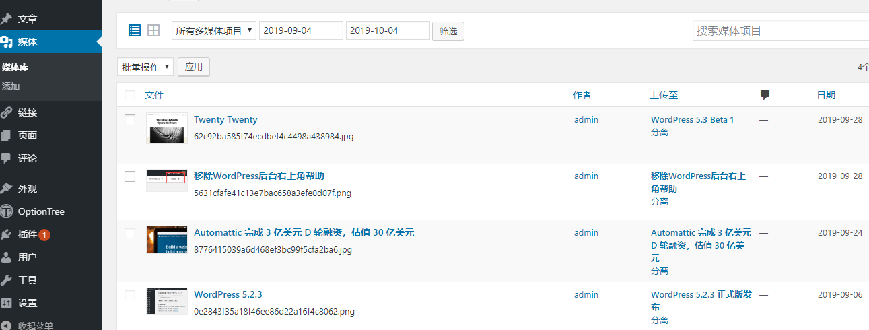Open the Twenty Twenty media title link
This screenshot has width=869, height=330.
tap(225, 119)
